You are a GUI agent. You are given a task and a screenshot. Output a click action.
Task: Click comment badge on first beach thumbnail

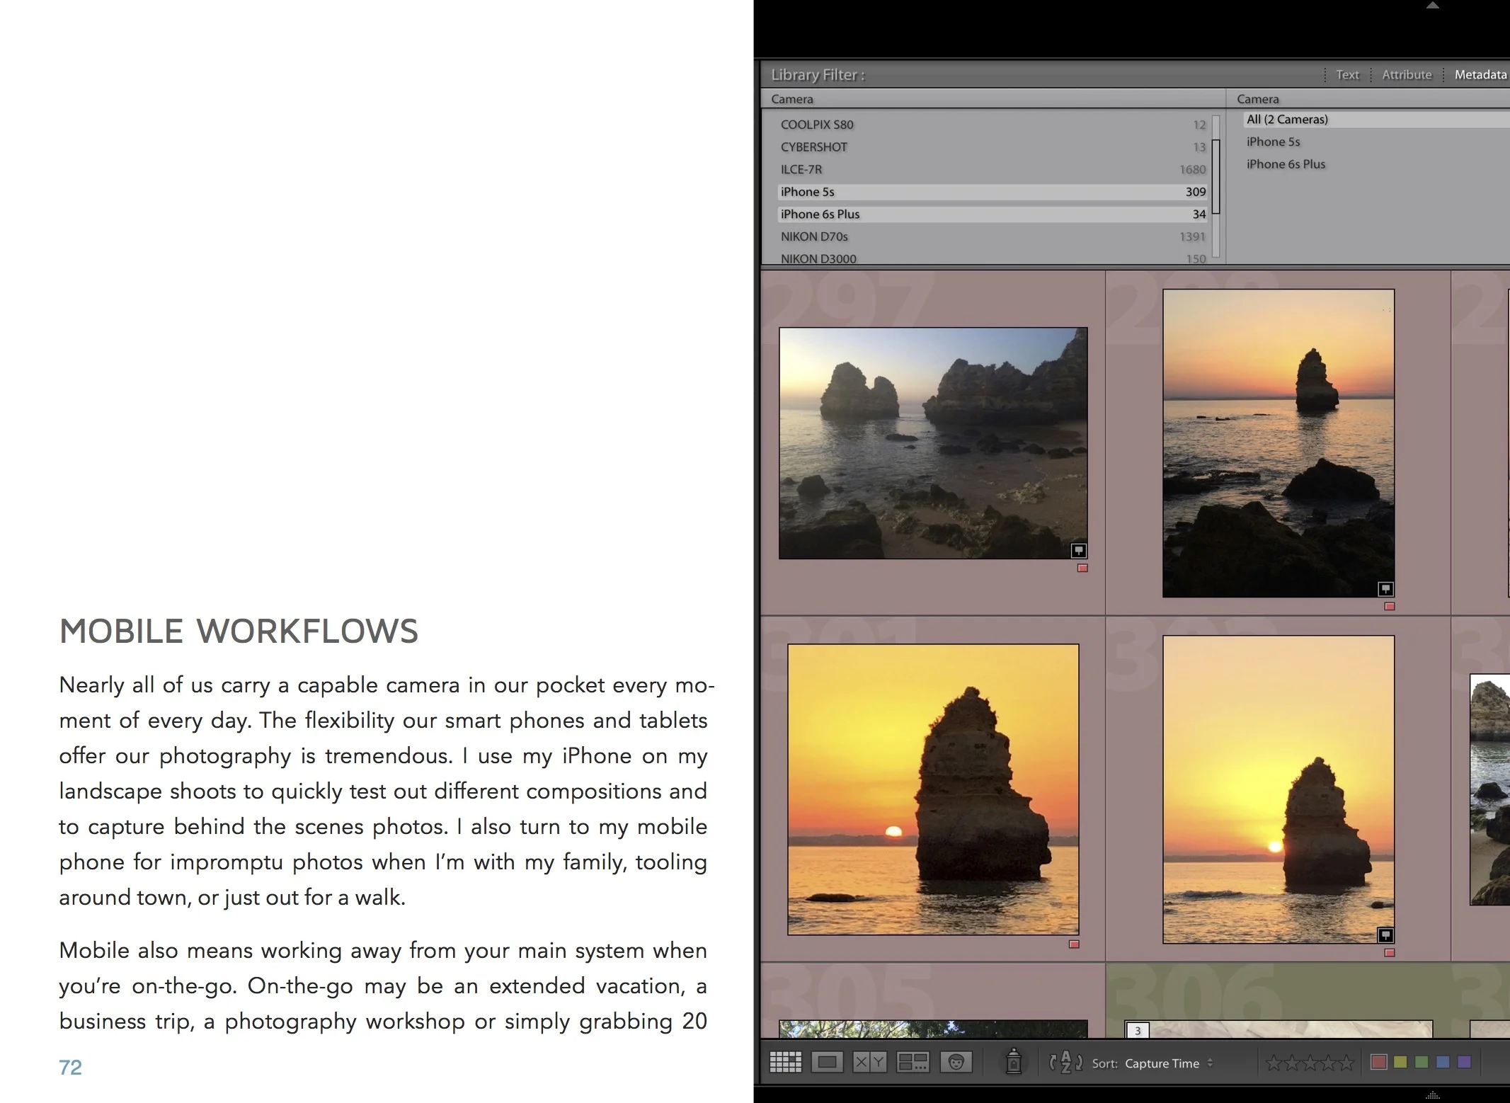click(x=1078, y=550)
